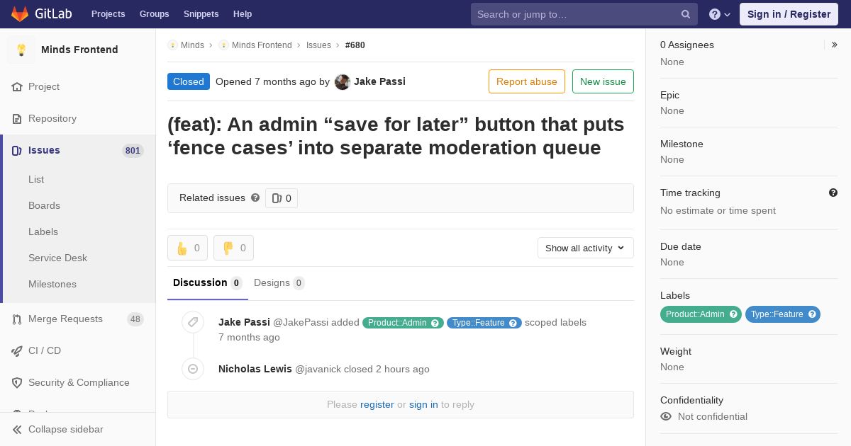Click the Time tracking help icon

(x=833, y=193)
